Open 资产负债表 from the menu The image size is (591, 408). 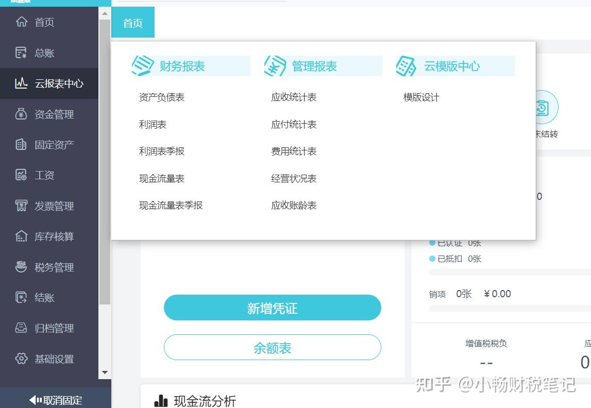162,97
